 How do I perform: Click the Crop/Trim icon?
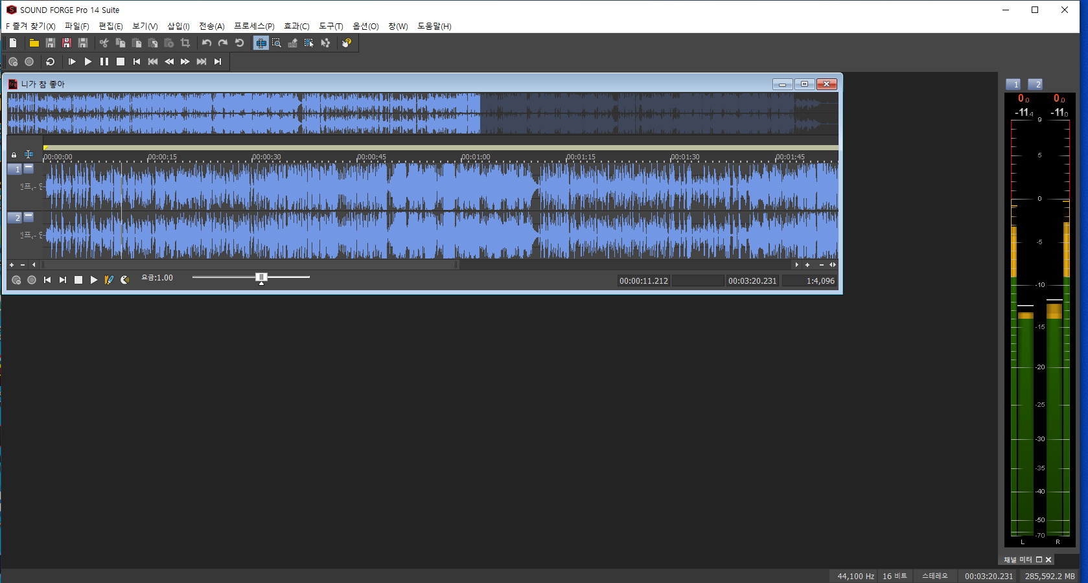coord(185,43)
